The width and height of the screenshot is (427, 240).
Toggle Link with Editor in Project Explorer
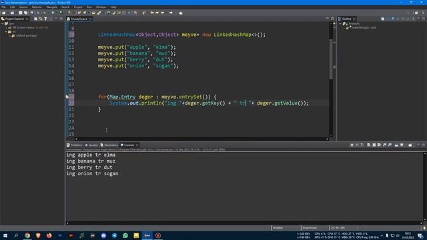[x=41, y=19]
